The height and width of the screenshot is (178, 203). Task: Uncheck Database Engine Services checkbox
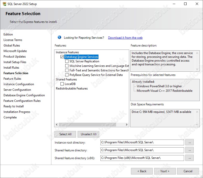[62, 57]
